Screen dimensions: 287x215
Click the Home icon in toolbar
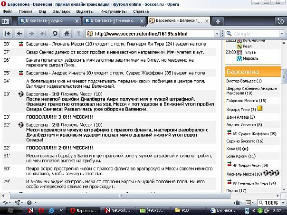[67, 34]
